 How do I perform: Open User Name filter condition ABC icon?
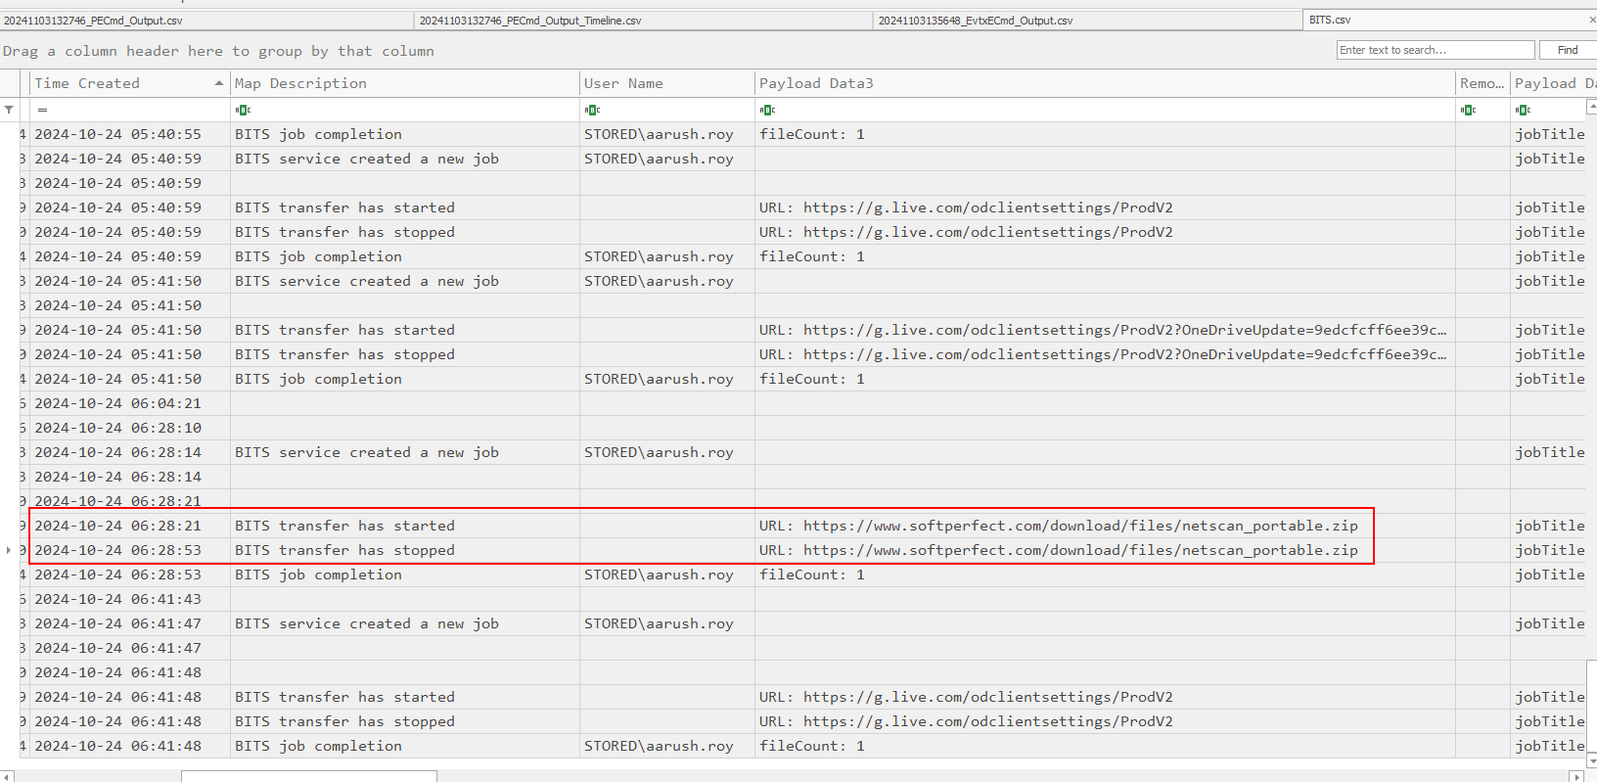pos(592,110)
